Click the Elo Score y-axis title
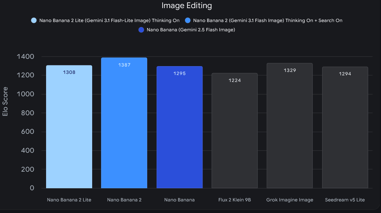Viewport: 381px width, 213px height. (5, 101)
